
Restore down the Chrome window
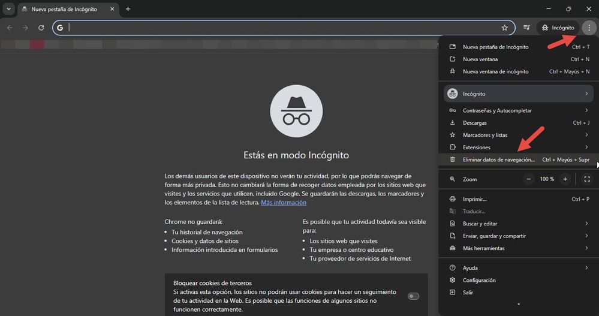point(568,9)
